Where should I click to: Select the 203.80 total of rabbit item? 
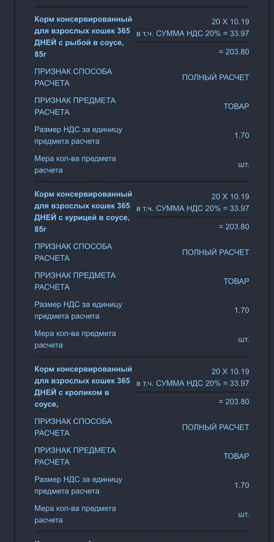pyautogui.click(x=234, y=402)
